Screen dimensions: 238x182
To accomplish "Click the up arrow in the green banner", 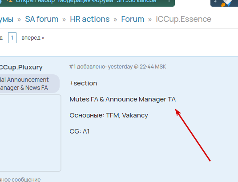I will click(169, 1).
